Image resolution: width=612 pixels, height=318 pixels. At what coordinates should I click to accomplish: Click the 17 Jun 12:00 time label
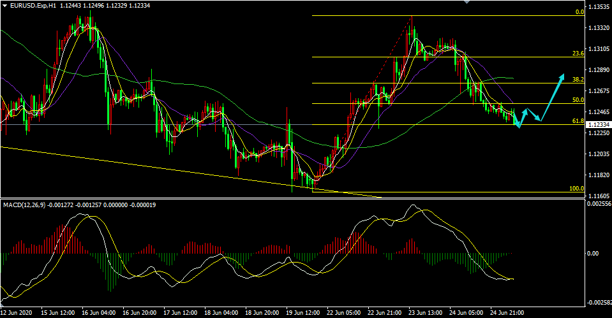181,312
